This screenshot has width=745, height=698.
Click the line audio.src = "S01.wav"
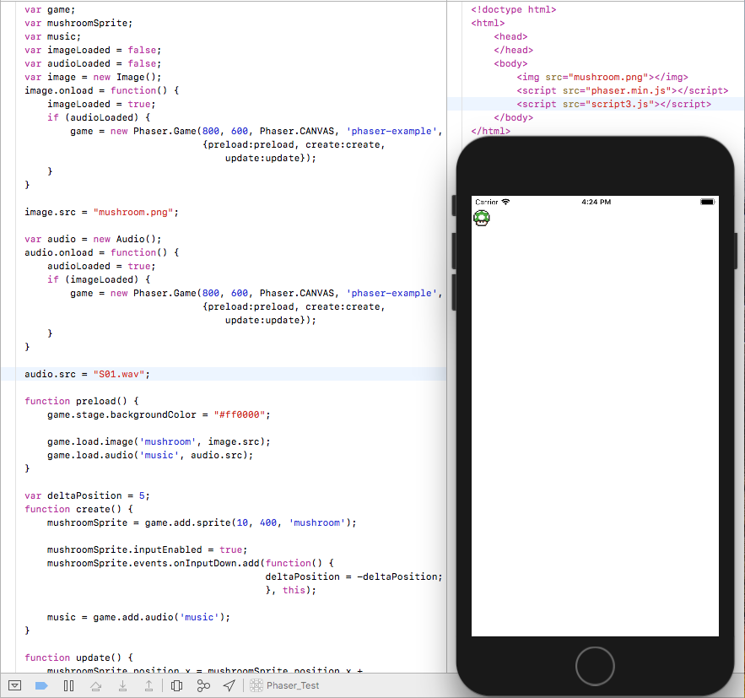point(88,374)
